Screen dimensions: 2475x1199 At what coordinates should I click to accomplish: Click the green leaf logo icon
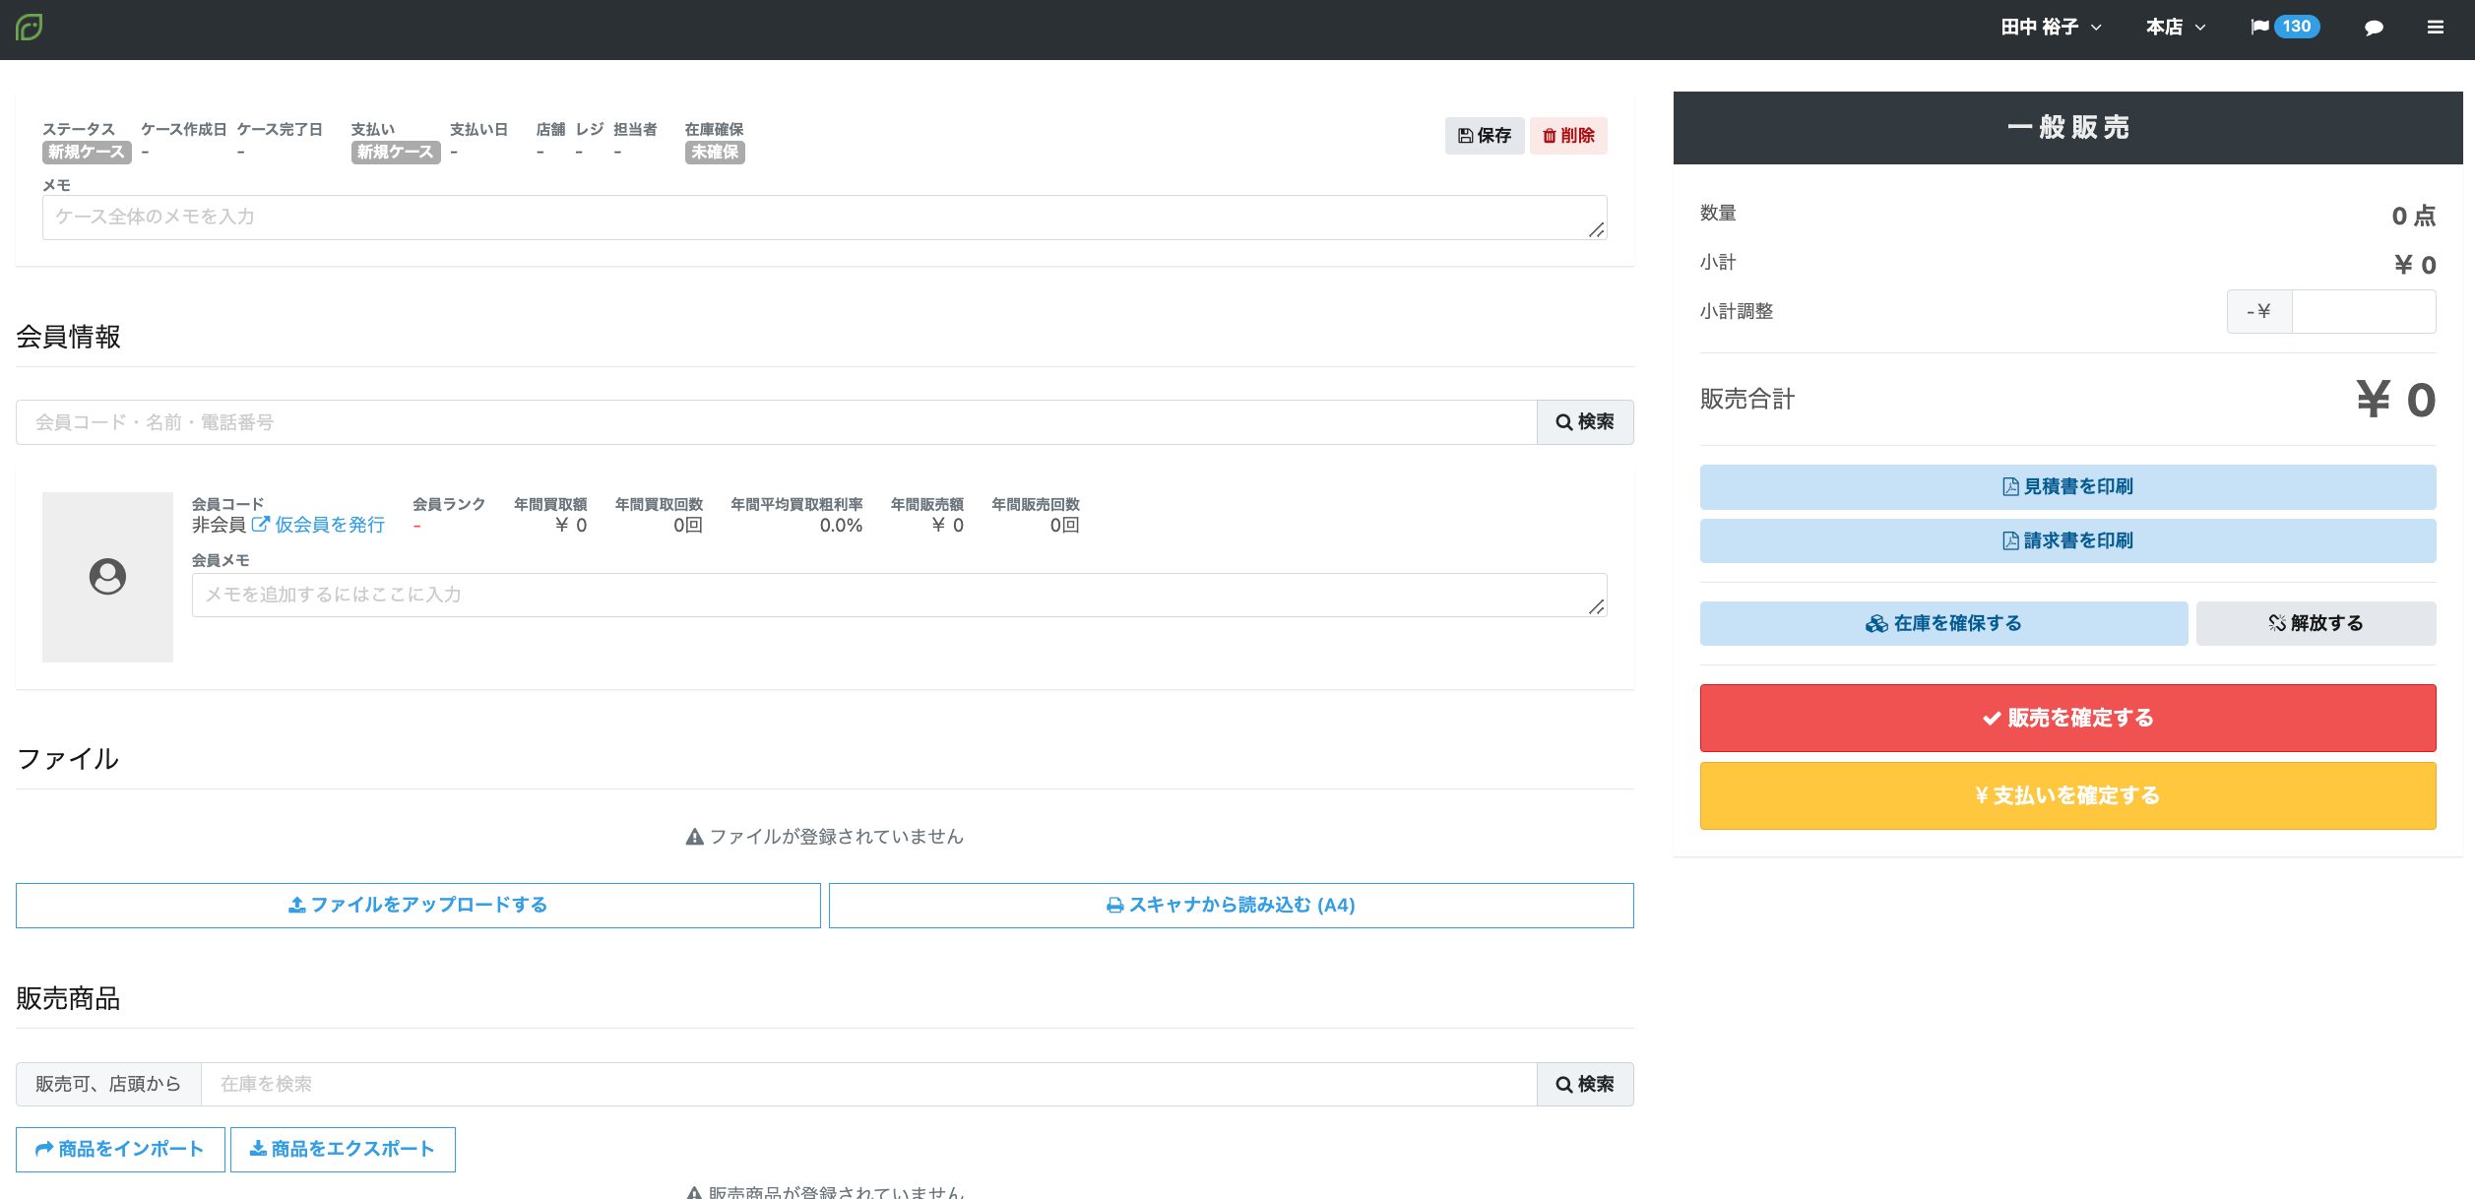tap(29, 28)
